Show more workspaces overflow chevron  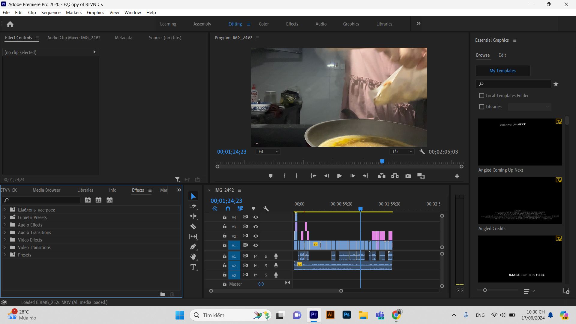tap(418, 24)
